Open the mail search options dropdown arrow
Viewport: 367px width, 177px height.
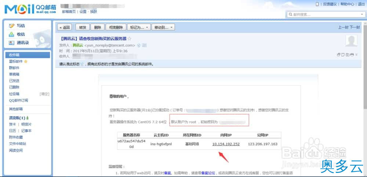tap(361, 15)
